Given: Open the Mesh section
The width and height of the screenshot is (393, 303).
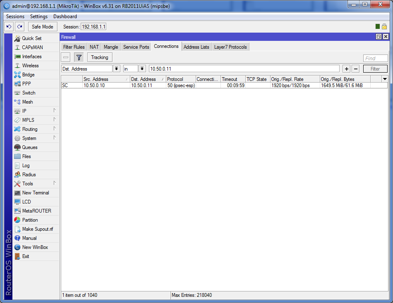Looking at the screenshot, I should click(x=36, y=102).
